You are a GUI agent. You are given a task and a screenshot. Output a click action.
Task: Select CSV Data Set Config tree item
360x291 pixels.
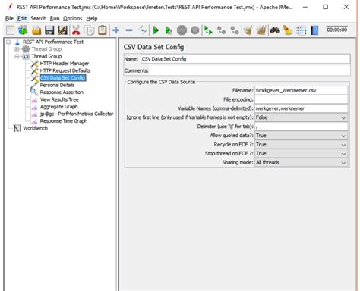[x=63, y=78]
